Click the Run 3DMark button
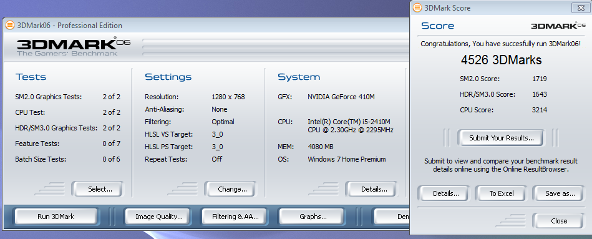592x239 pixels. tap(56, 217)
